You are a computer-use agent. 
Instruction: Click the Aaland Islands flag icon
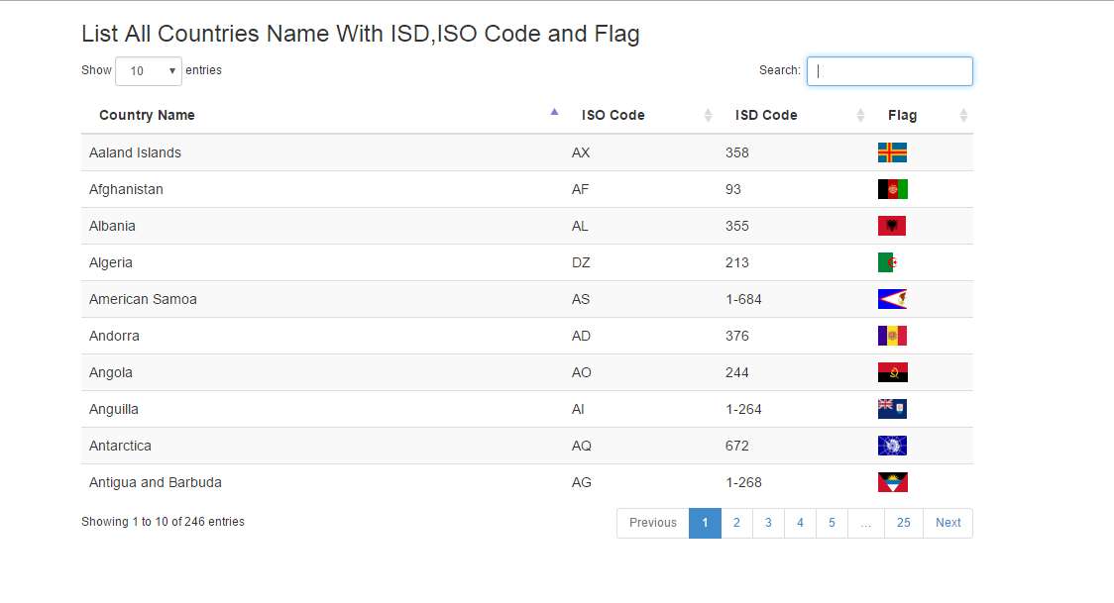[892, 152]
